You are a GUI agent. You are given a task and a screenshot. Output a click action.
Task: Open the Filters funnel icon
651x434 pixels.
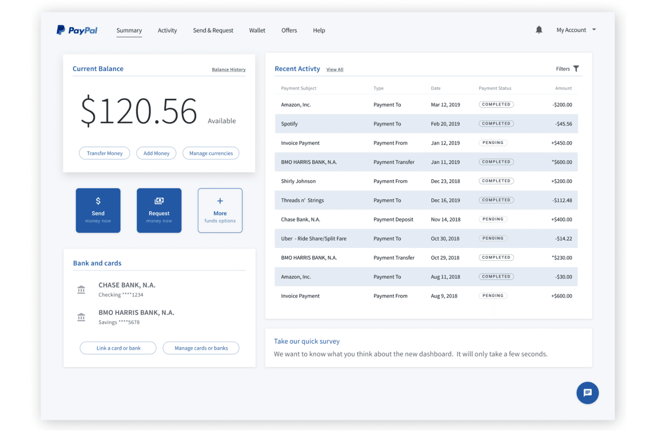[x=576, y=69]
